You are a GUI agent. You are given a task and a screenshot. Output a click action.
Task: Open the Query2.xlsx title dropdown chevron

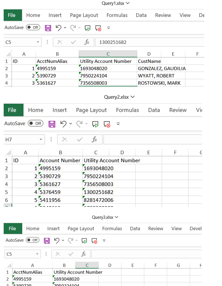(133, 97)
